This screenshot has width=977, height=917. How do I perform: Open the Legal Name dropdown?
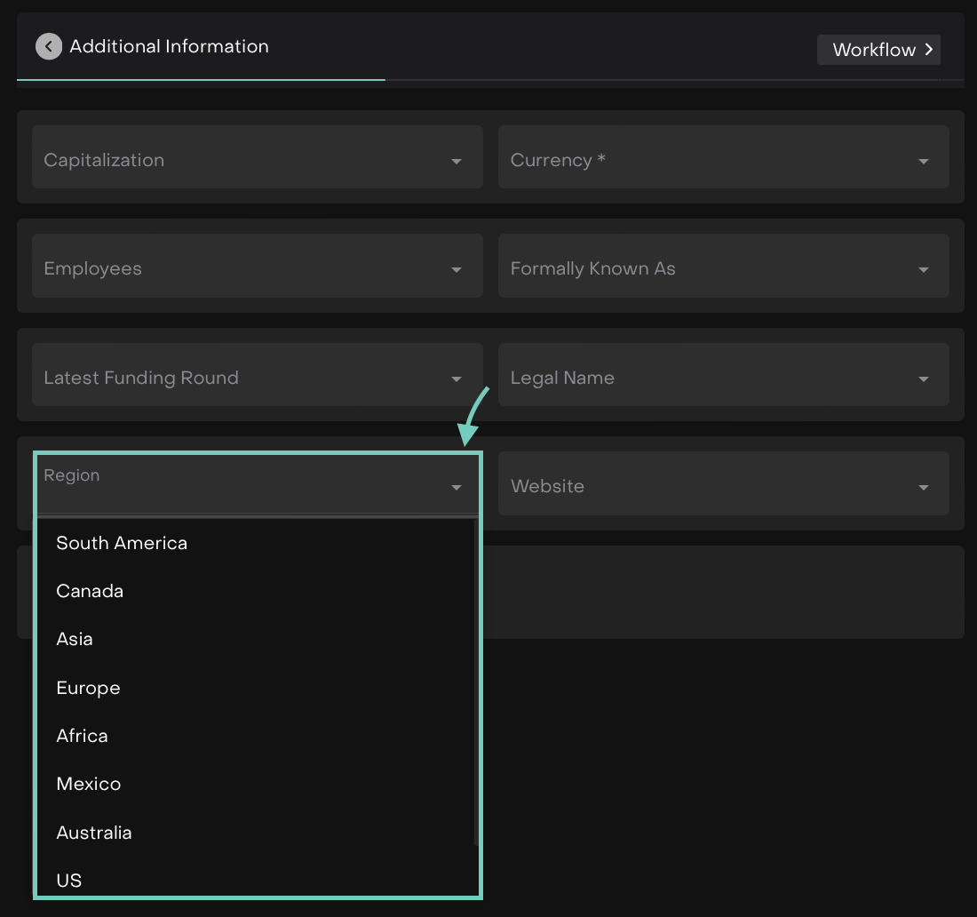click(723, 378)
